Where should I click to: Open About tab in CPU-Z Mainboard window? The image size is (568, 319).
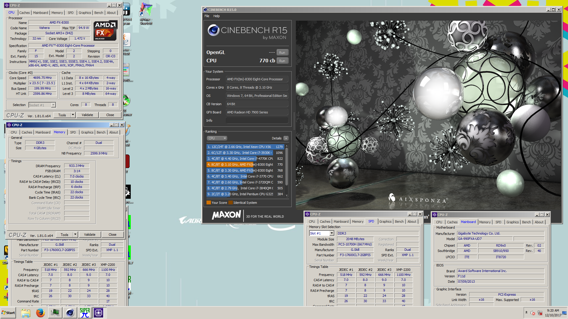pyautogui.click(x=539, y=222)
